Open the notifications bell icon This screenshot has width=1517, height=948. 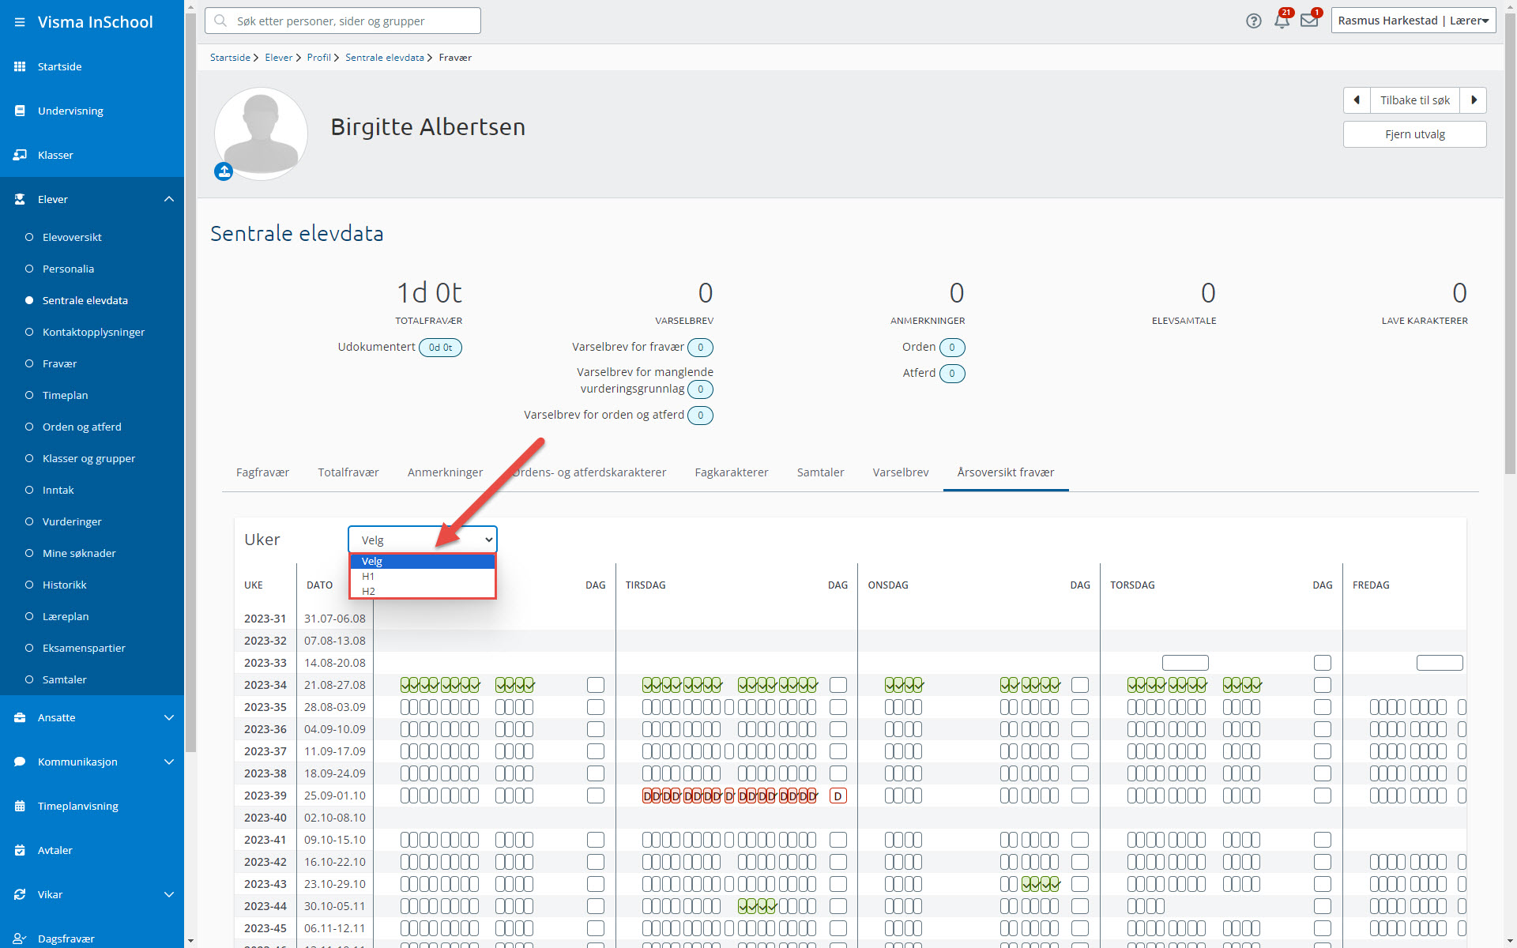coord(1282,21)
